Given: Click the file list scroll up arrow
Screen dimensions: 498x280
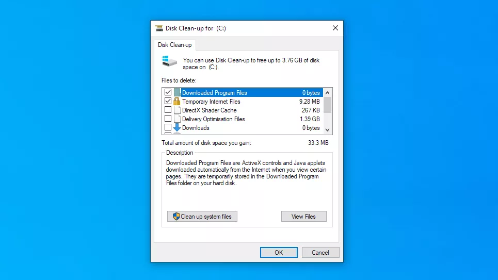Looking at the screenshot, I should tap(328, 93).
